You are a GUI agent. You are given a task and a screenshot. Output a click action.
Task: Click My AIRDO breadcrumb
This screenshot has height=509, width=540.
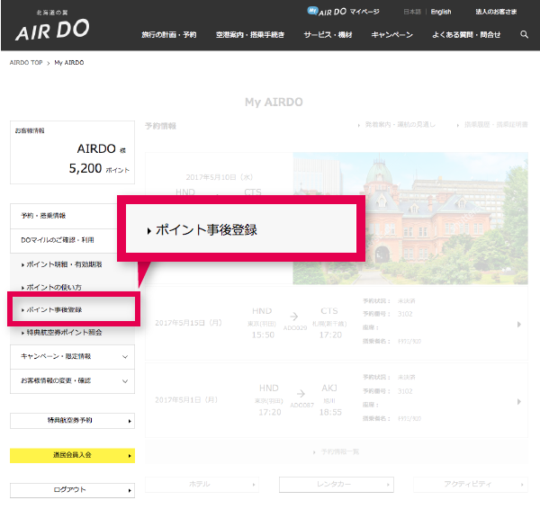click(x=69, y=63)
